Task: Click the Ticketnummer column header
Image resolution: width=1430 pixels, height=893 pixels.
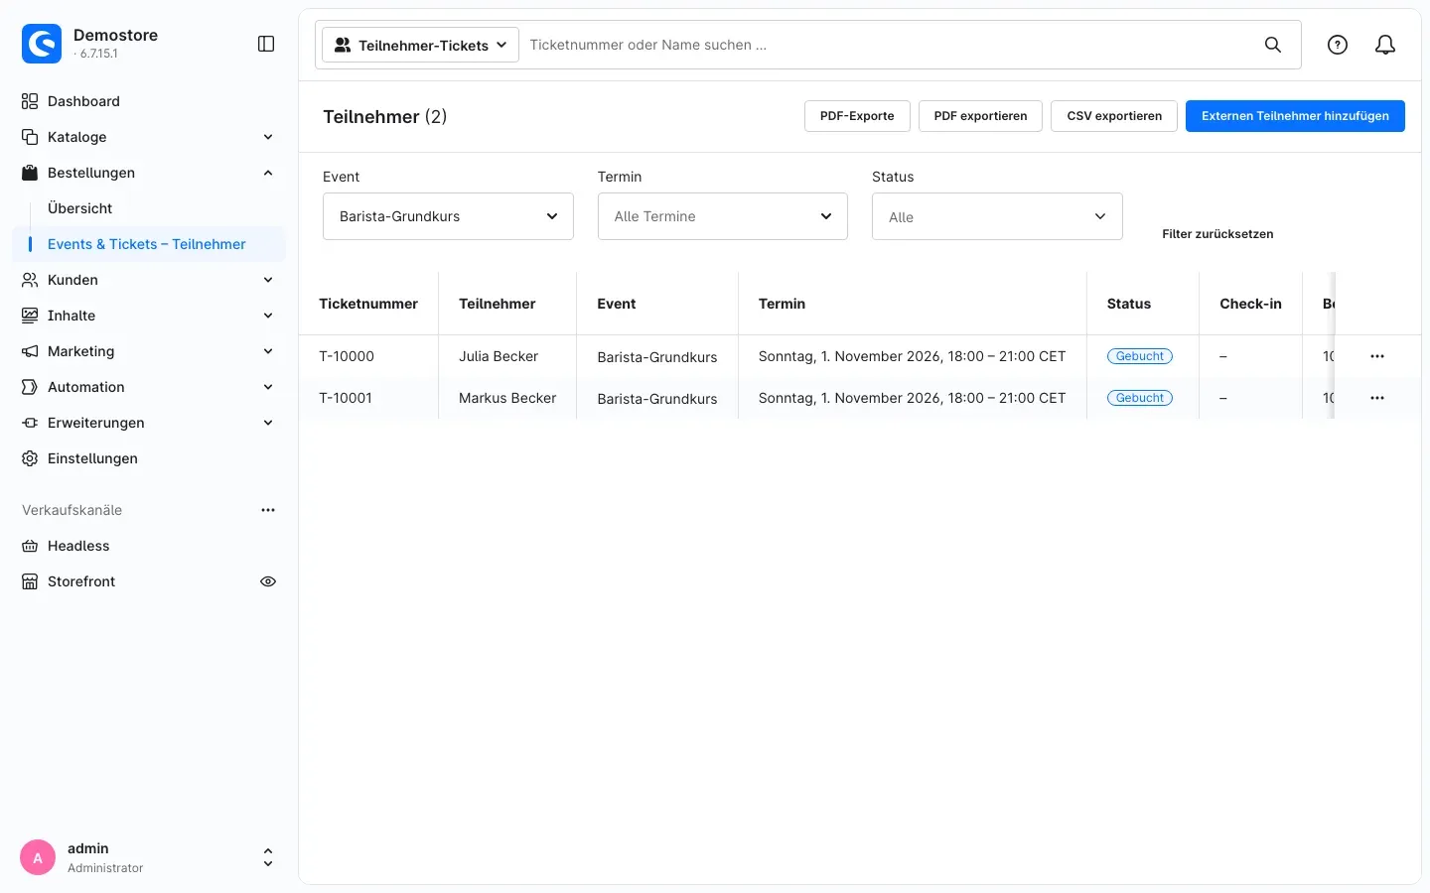Action: click(368, 304)
